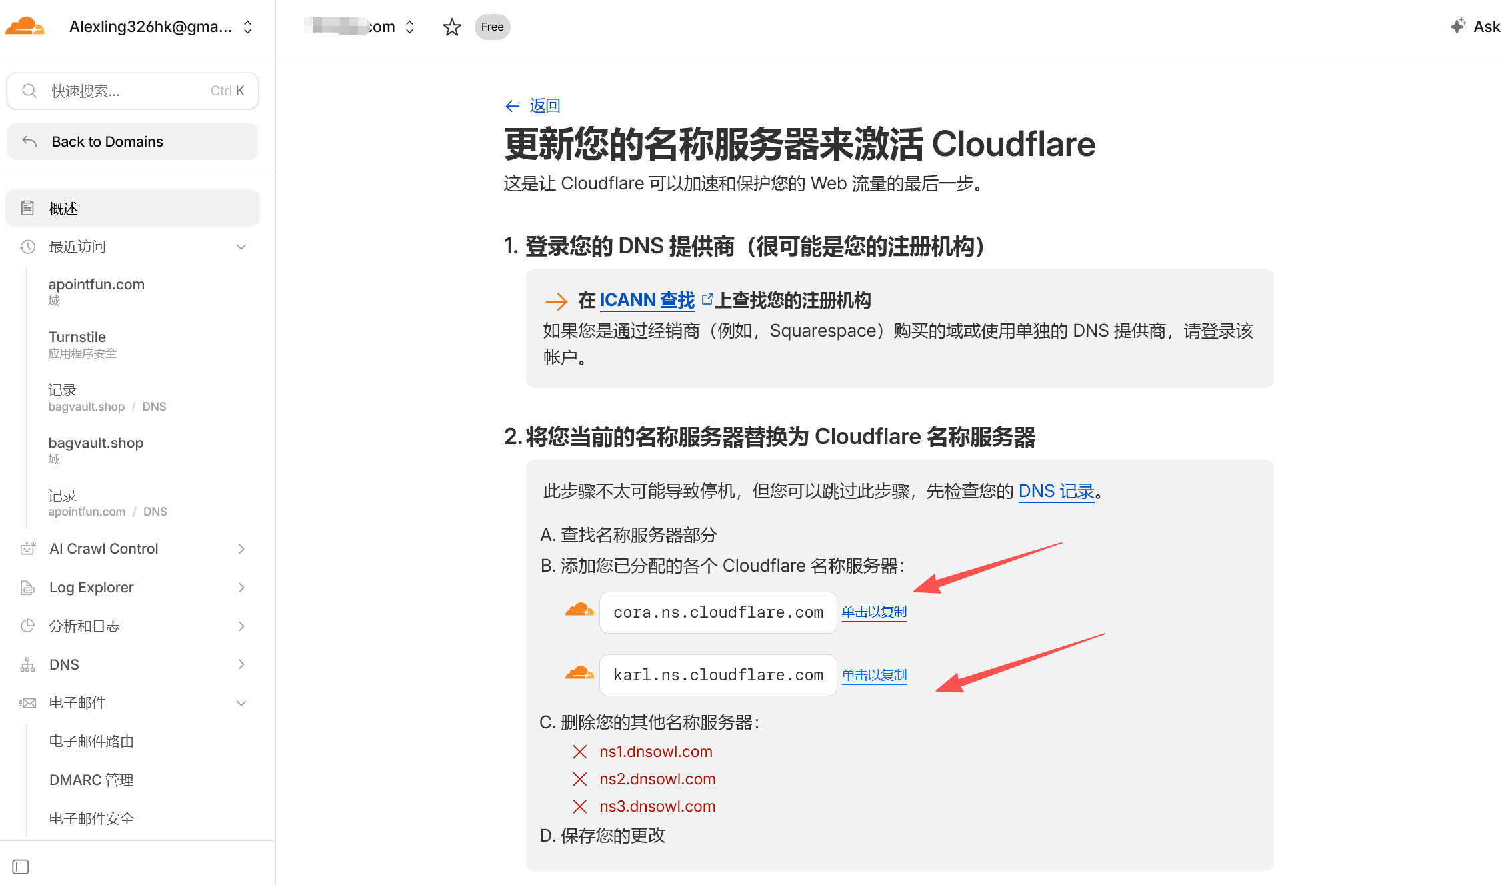Open the domain selector dropdown
The width and height of the screenshot is (1502, 885).
410,27
